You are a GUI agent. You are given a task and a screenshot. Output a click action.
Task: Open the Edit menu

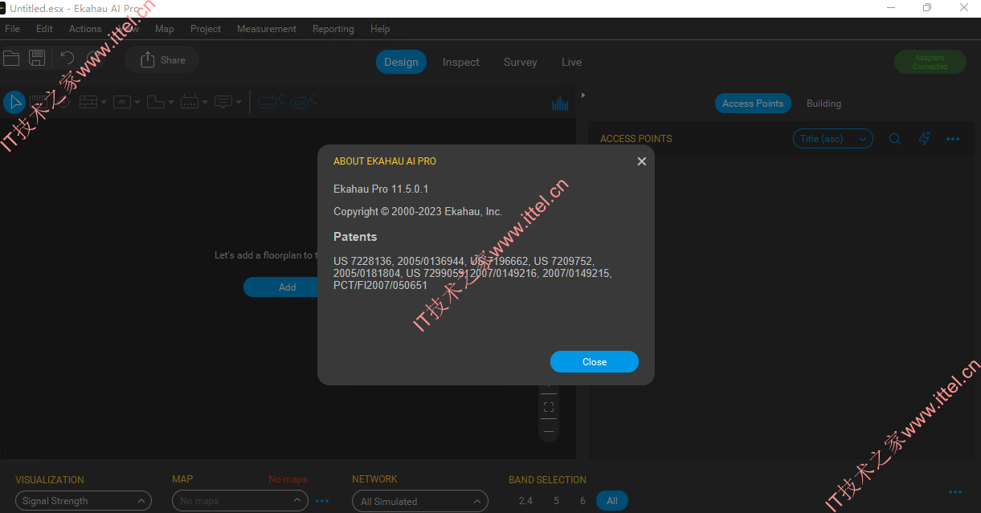[x=44, y=29]
